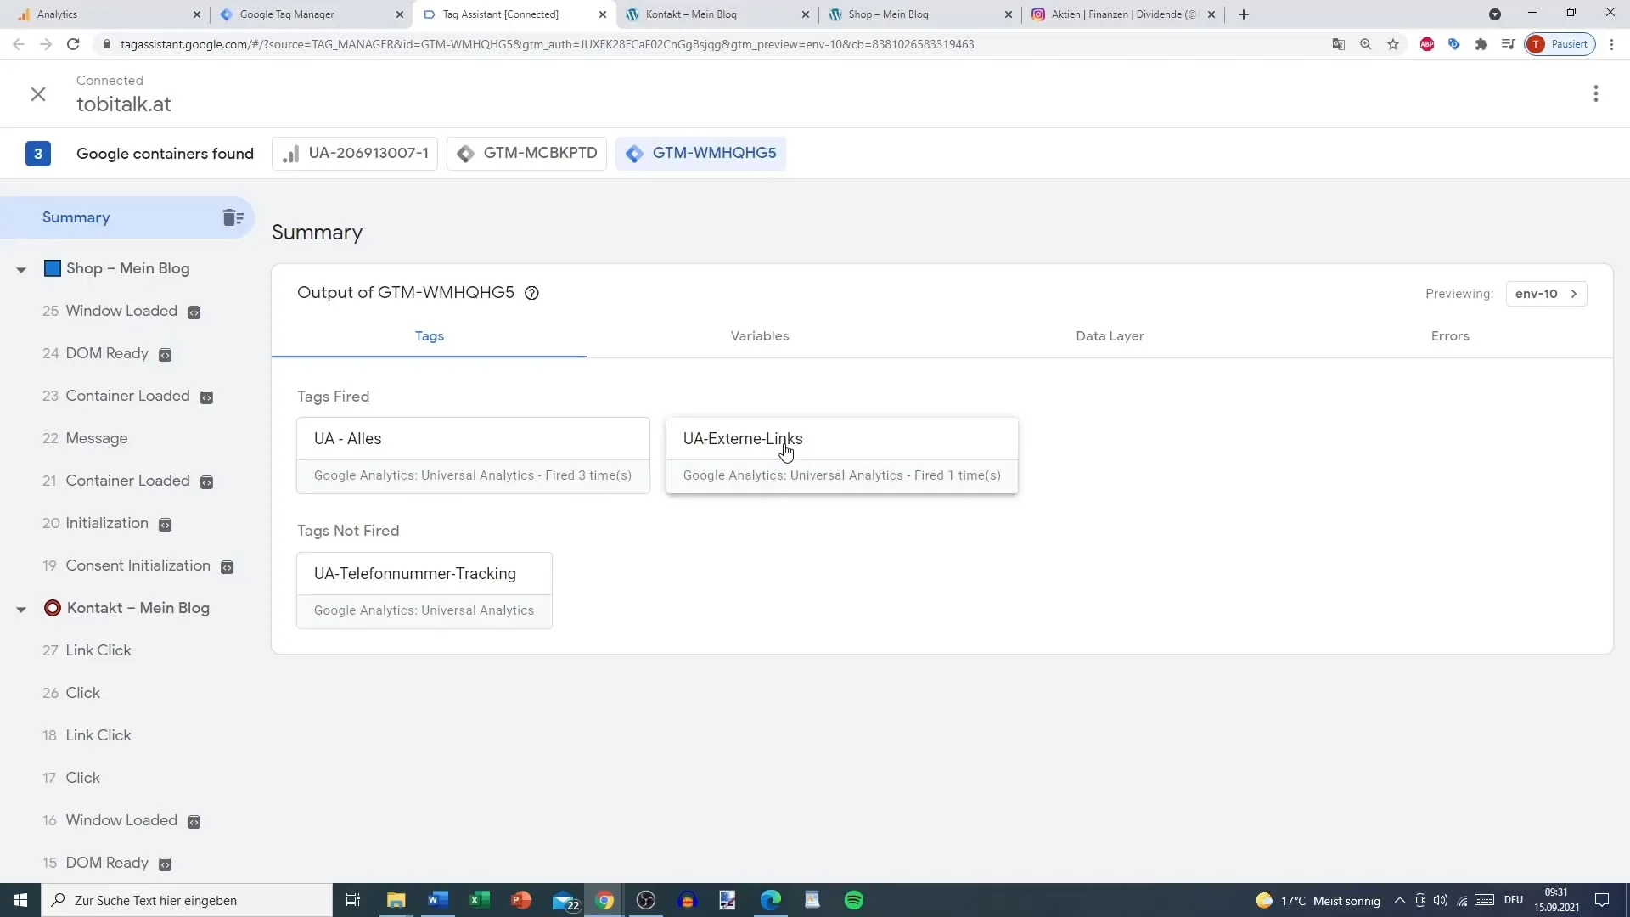Click the GTM-MCBKPTD container icon
This screenshot has height=917, width=1630.
click(468, 154)
